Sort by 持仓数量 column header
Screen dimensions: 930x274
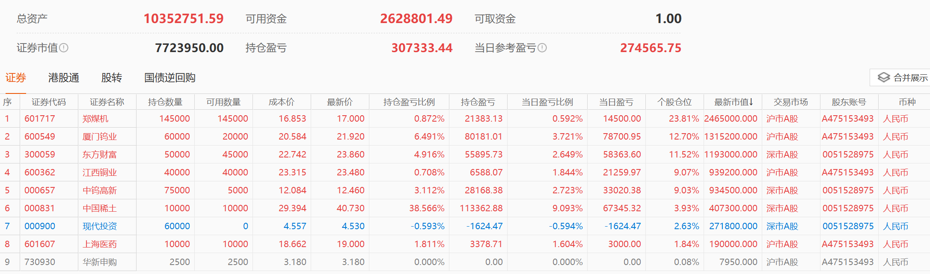pyautogui.click(x=165, y=102)
